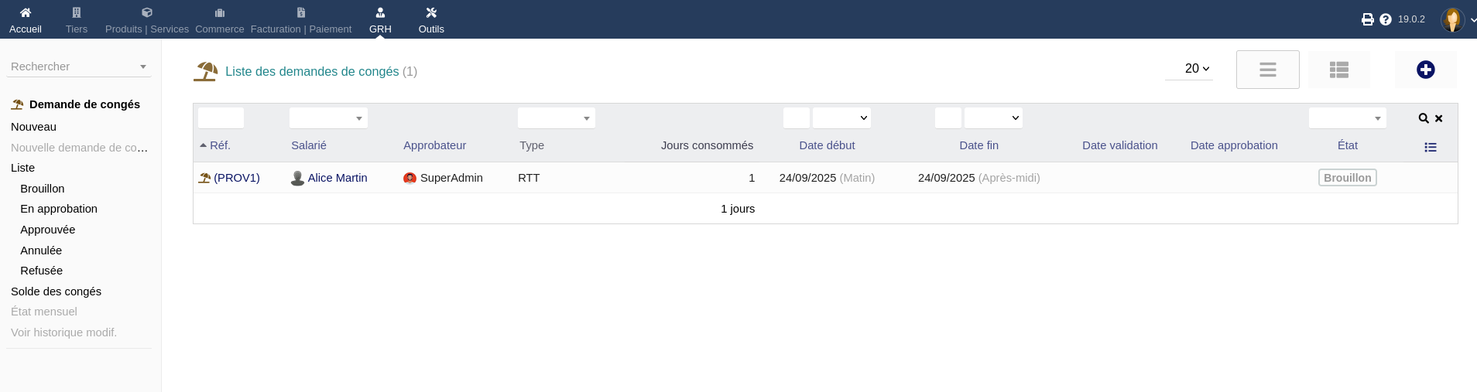Switch to list view with the hamburger icon

coord(1267,70)
